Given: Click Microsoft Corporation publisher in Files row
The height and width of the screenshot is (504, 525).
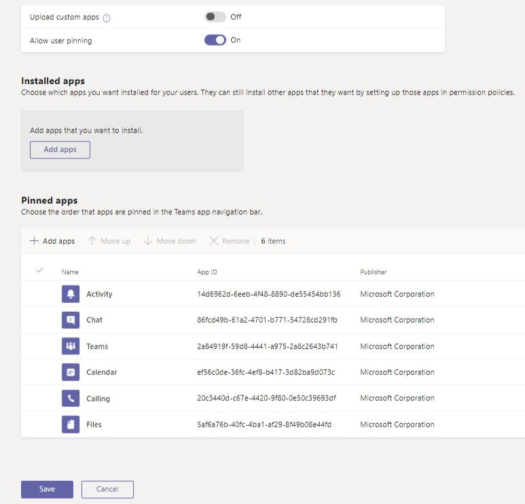Looking at the screenshot, I should coord(397,425).
